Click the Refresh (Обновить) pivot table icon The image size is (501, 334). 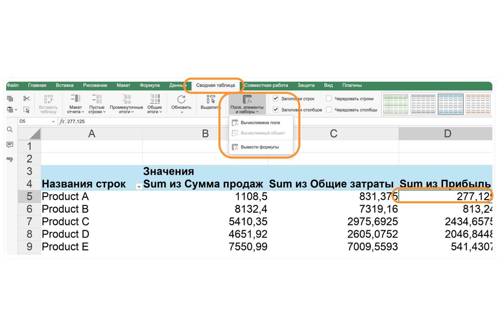pos(181,100)
